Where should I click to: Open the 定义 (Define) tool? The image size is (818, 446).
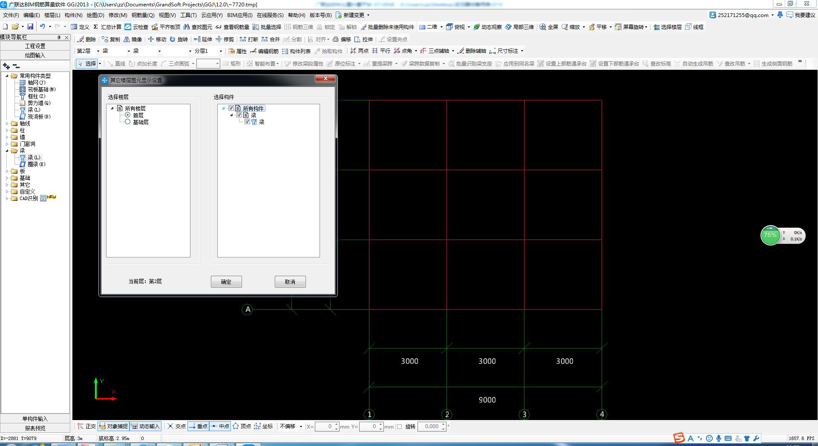pos(80,27)
